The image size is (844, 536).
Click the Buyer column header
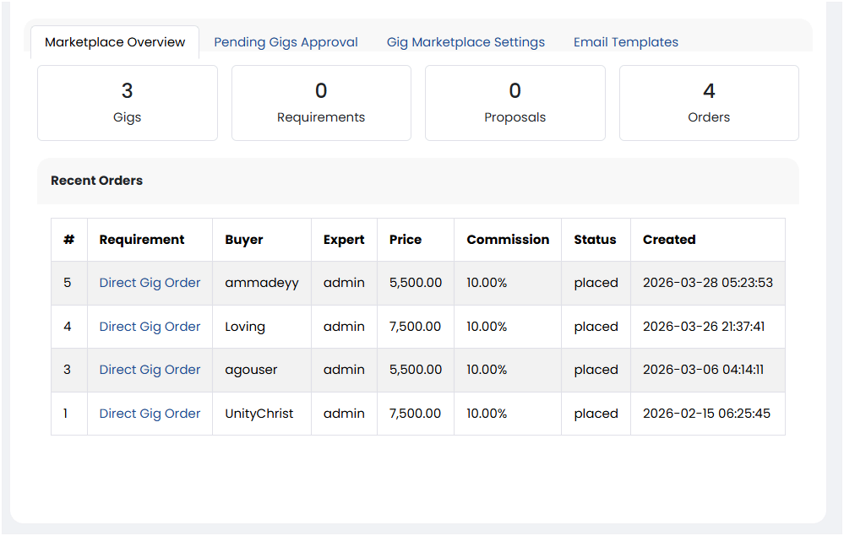244,240
